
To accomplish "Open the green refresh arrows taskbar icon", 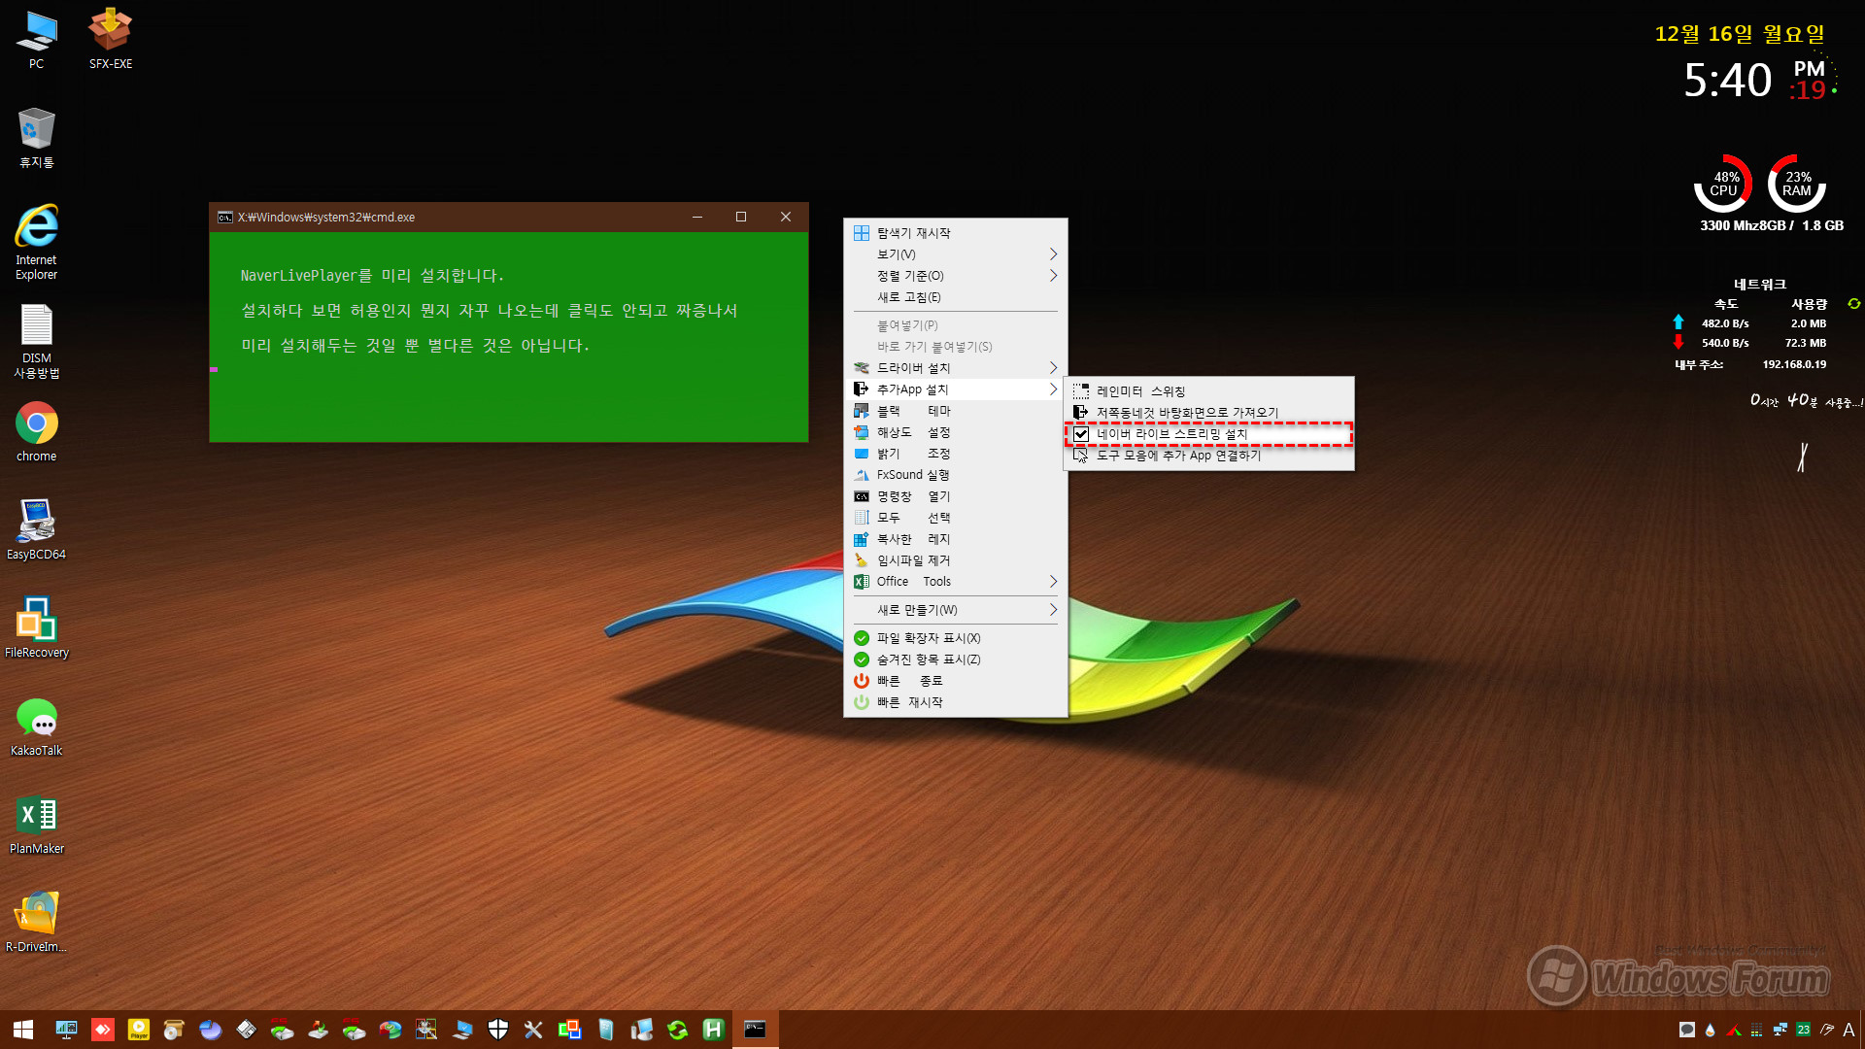I will (x=678, y=1030).
